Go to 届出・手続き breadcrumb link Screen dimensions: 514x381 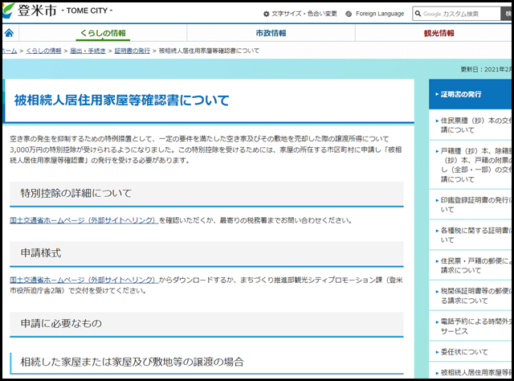88,51
